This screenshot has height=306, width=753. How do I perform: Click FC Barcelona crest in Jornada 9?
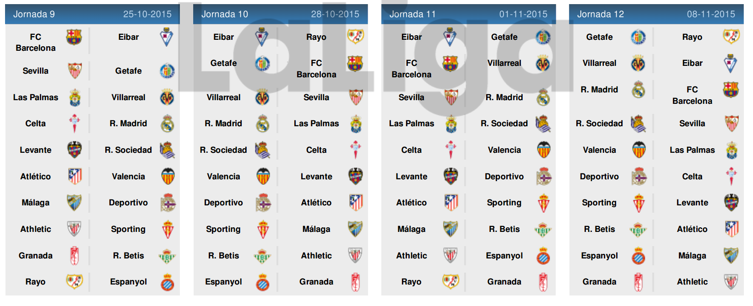coord(74,37)
